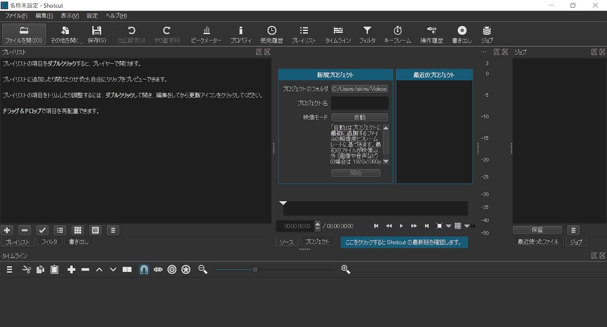Screen dimensions: 607x327
Task: Click the Shotcut latest version check banner
Action: pyautogui.click(x=404, y=242)
